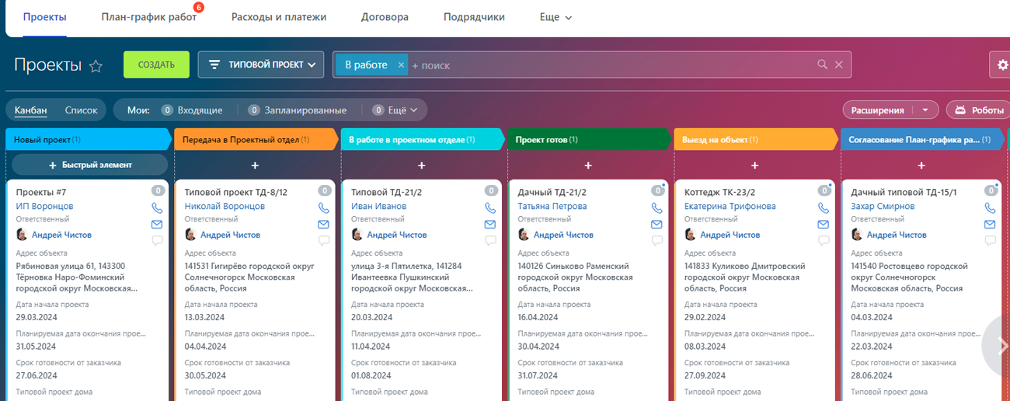Toggle Входящие counter filter

coord(192,110)
